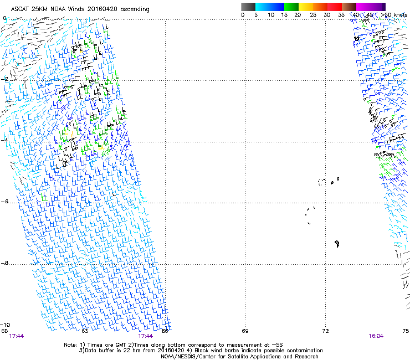The height and width of the screenshot is (360, 410).
Task: Click the purple '16:04' swath time label
Action: coord(376,336)
